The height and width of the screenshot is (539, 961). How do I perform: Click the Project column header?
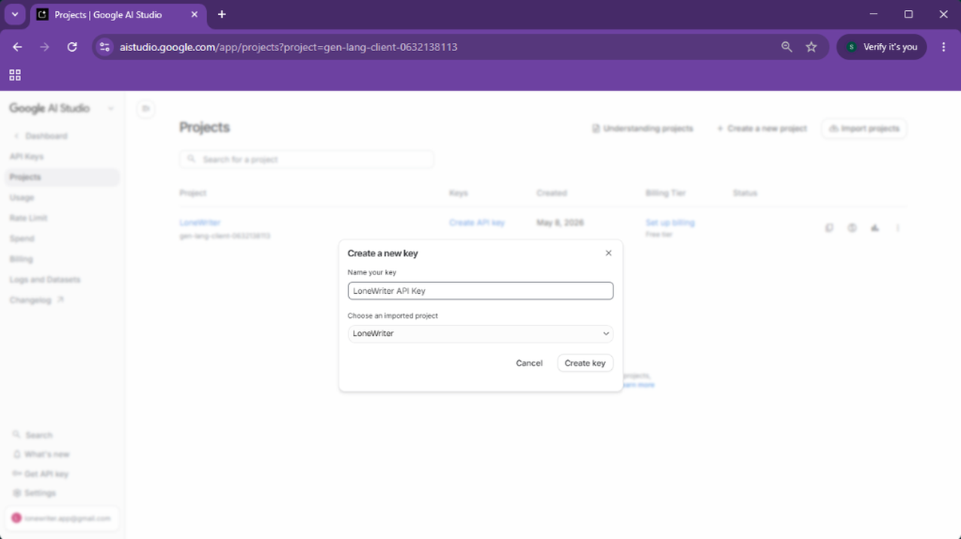(193, 193)
